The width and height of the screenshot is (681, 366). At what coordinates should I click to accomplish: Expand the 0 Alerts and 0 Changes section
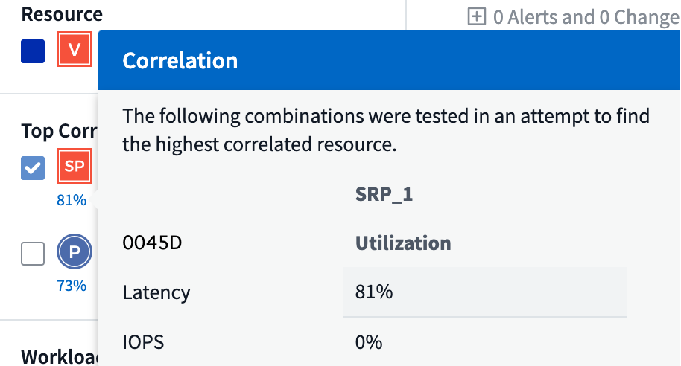pyautogui.click(x=476, y=16)
